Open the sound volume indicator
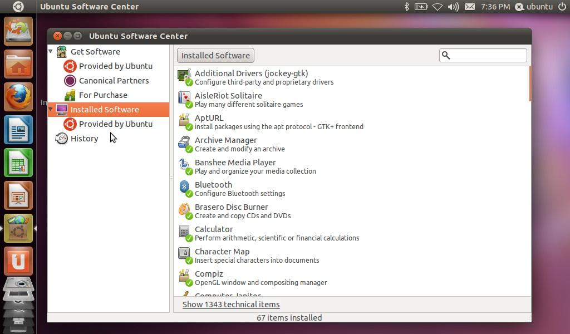 click(x=453, y=7)
